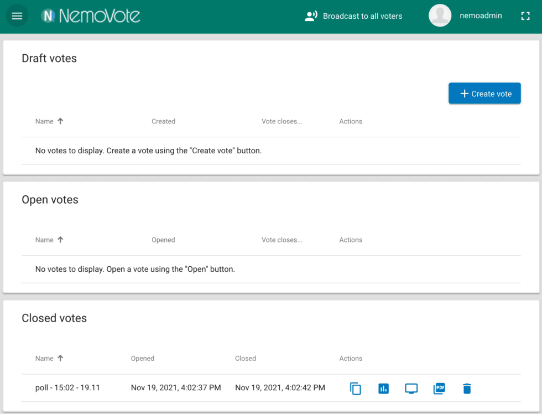The width and height of the screenshot is (542, 414).
Task: Delete the "poll - 15:02 - 19.11" vote
Action: click(x=467, y=389)
